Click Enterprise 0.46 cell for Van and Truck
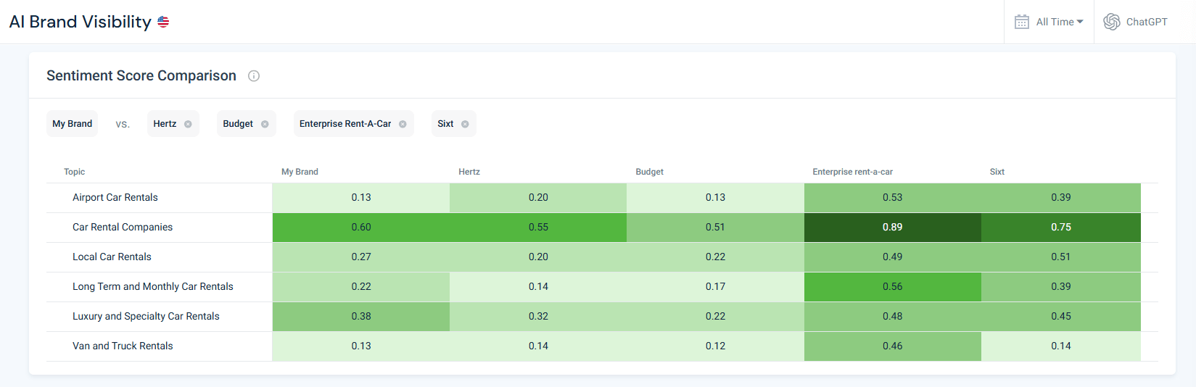1196x387 pixels. [892, 346]
